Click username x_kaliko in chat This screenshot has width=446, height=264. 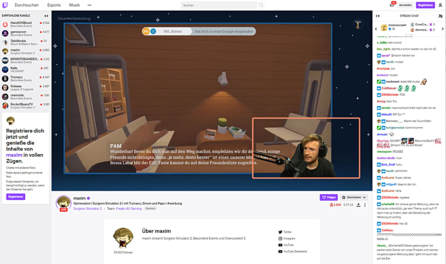(x=382, y=43)
